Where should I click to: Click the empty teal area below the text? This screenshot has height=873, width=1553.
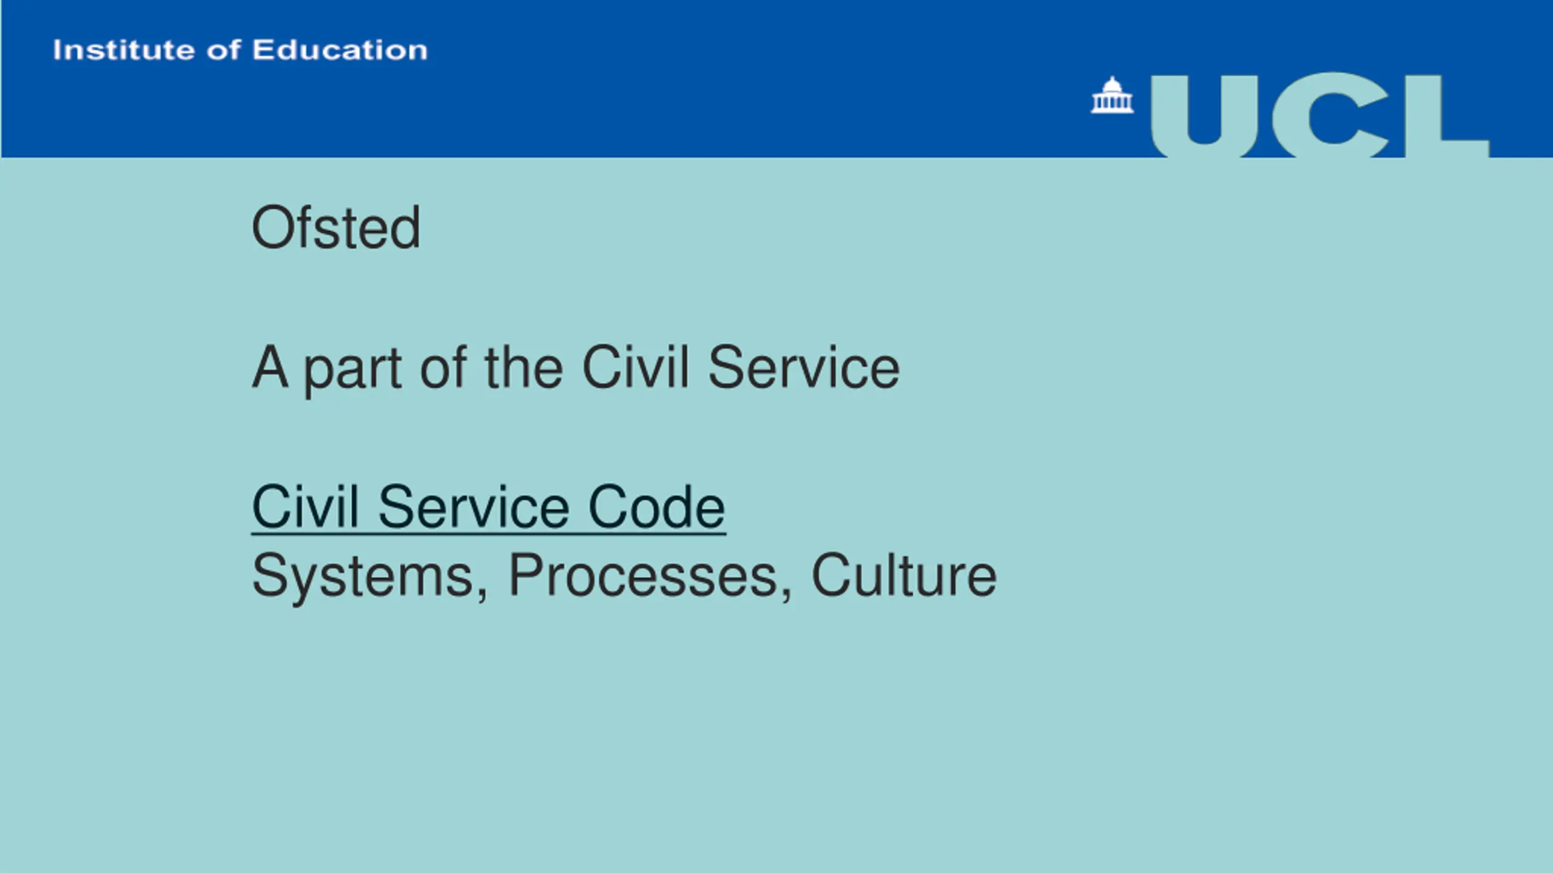click(776, 740)
